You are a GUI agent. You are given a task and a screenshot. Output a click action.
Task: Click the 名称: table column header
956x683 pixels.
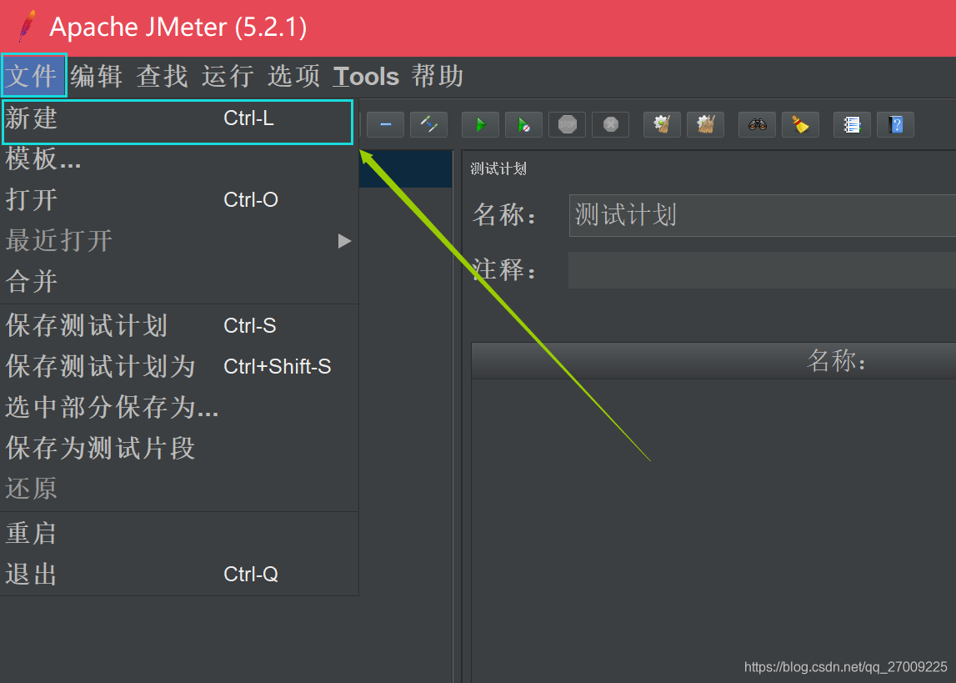pyautogui.click(x=714, y=360)
